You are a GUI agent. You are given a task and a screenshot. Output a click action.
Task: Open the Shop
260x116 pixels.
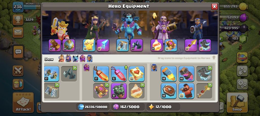click(x=237, y=102)
